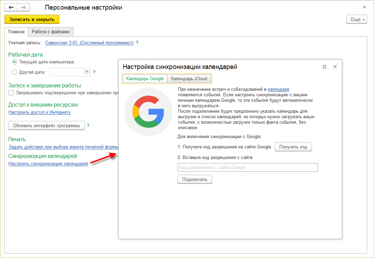The width and height of the screenshot is (374, 258).
Task: Open Настроить доступ к Интернету link
Action: pos(39,112)
